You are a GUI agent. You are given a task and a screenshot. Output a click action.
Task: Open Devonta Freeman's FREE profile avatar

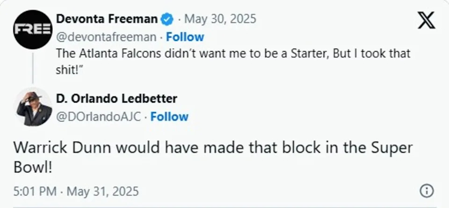tap(32, 30)
